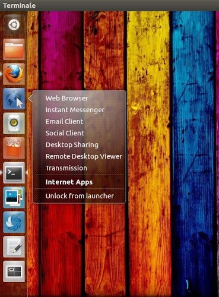Choose Instant Messenger menu entry
The image size is (219, 297).
75,110
